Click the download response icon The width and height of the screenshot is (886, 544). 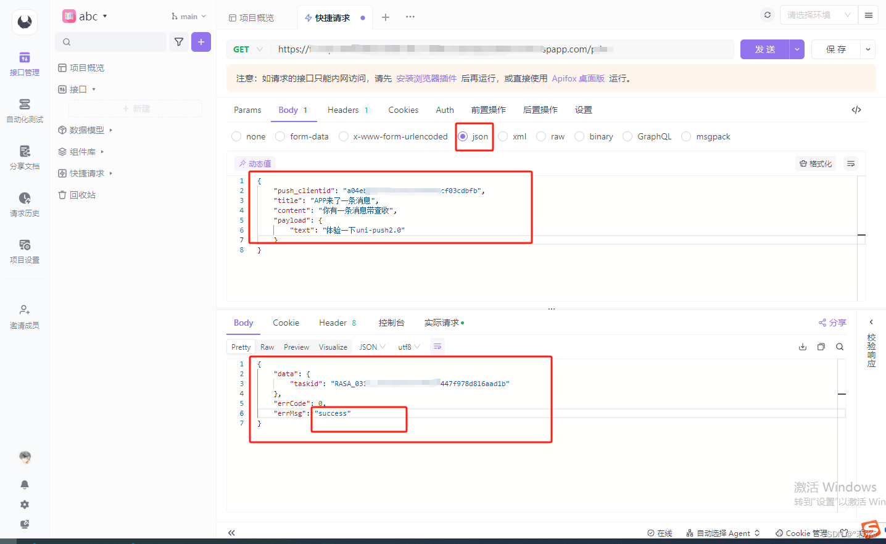pyautogui.click(x=802, y=347)
